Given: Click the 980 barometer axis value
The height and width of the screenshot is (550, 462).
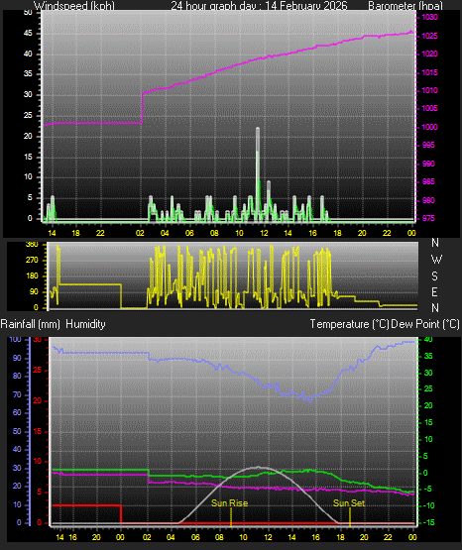Looking at the screenshot, I should [x=428, y=200].
